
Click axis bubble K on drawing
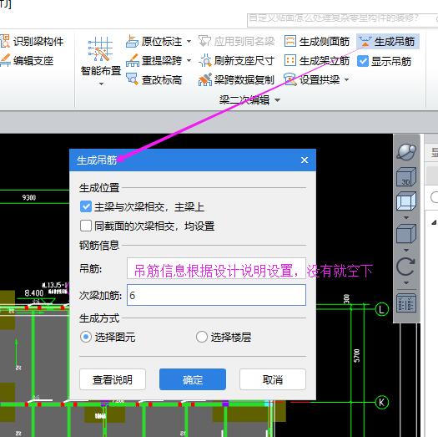coord(382,402)
